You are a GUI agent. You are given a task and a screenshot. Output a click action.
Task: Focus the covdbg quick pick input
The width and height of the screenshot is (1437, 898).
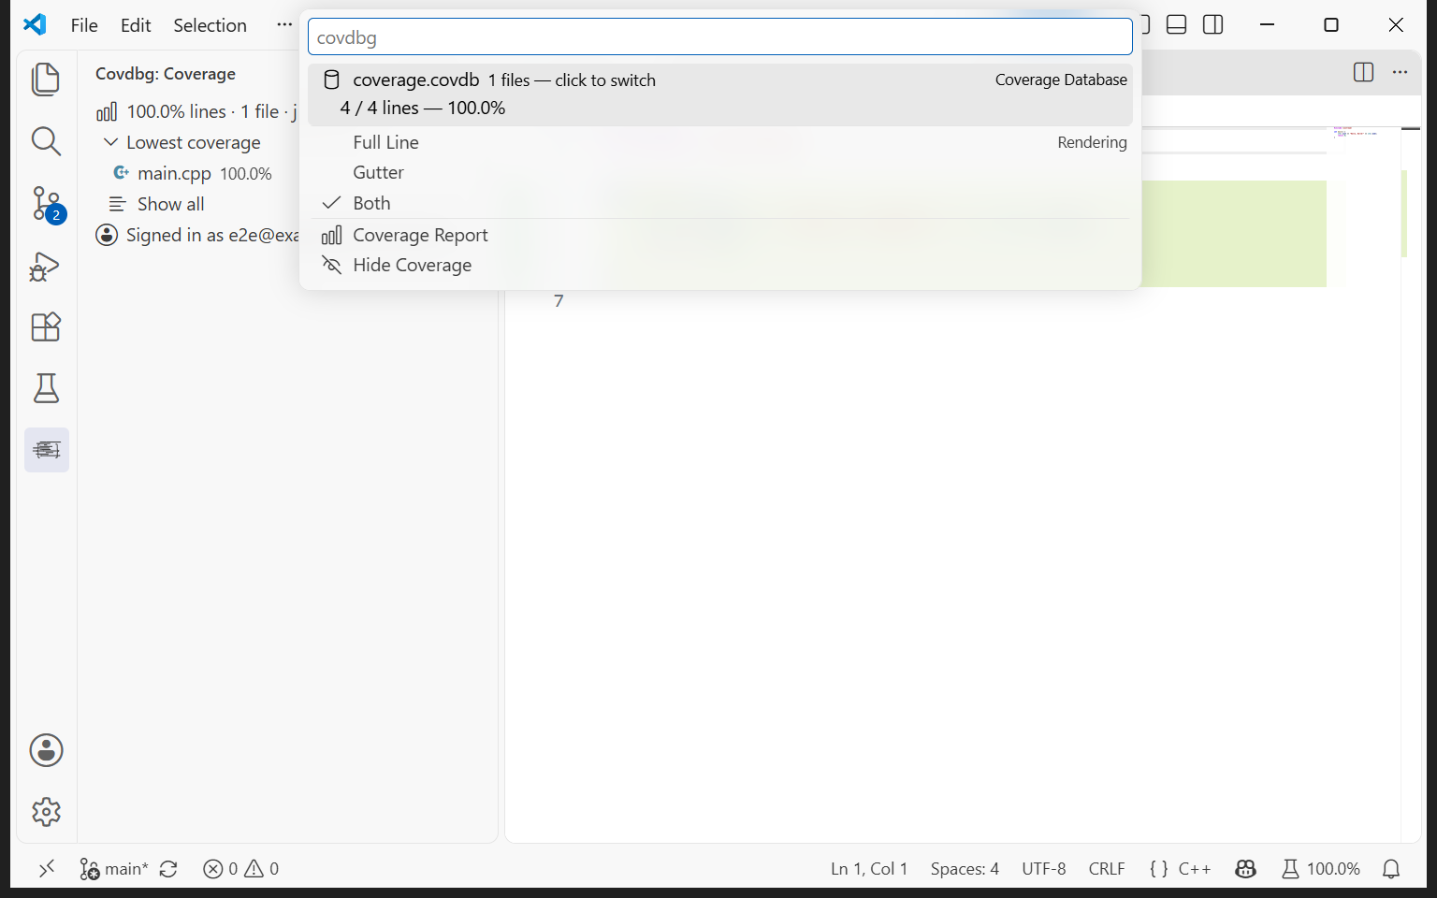[x=719, y=37]
